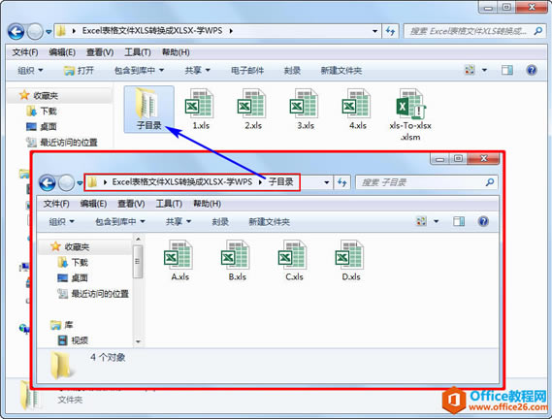552x419 pixels.
Task: Click refresh button in front window address bar
Action: tap(341, 182)
